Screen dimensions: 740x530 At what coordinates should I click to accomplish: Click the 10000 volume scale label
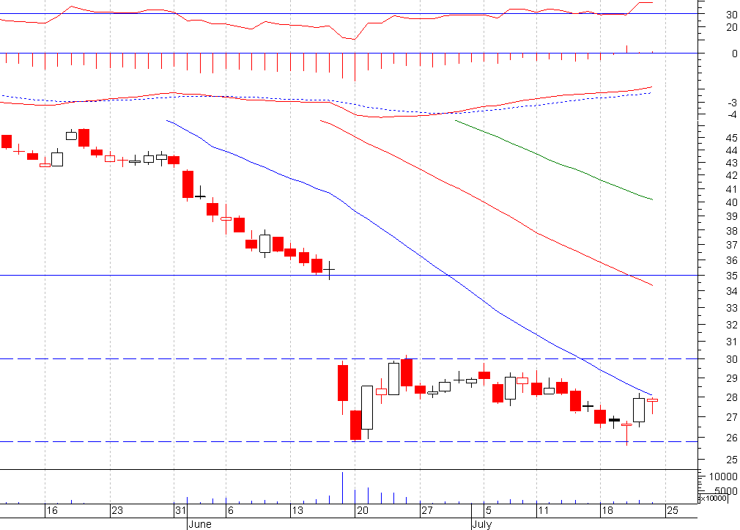coord(723,476)
